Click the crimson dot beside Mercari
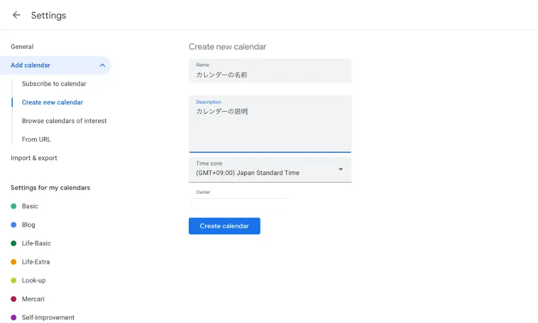The height and width of the screenshot is (323, 538). tap(14, 299)
